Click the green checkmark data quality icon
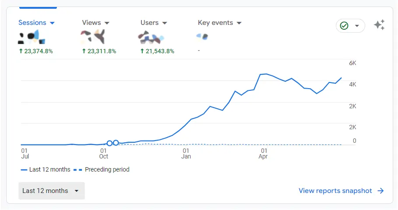The width and height of the screenshot is (398, 210). (344, 26)
